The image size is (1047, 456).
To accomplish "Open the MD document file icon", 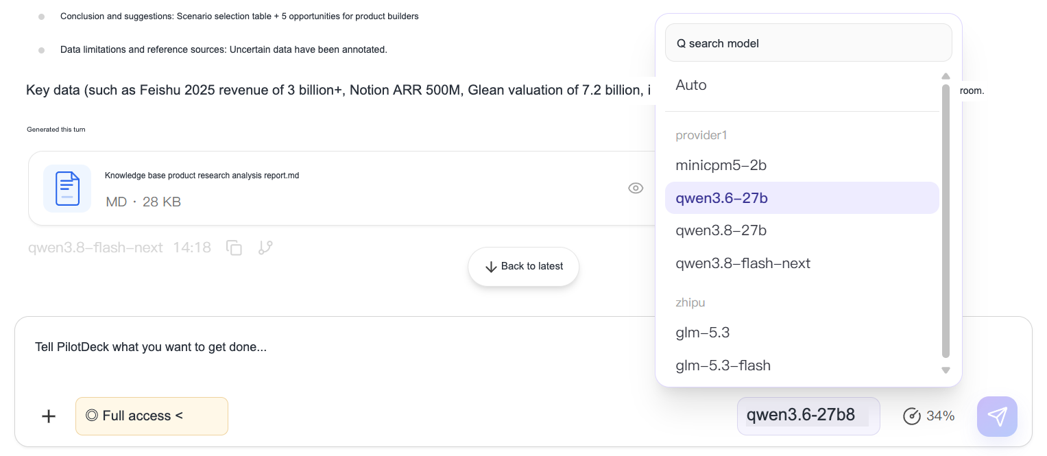I will 67,189.
